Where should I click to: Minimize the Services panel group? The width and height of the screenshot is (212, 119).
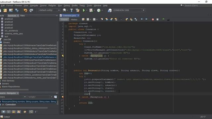pyautogui.click(x=57, y=16)
